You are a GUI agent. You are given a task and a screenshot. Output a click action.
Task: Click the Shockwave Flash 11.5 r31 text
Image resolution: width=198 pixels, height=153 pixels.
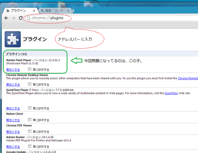pyautogui.click(x=22, y=64)
